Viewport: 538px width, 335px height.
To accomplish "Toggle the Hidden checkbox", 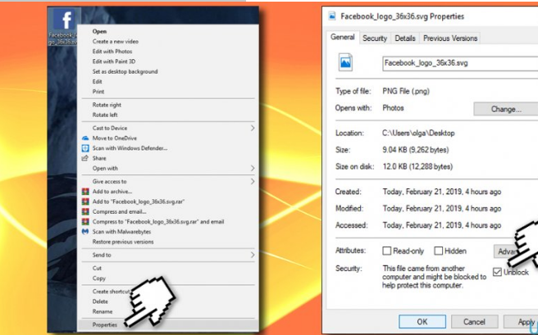I will (438, 251).
